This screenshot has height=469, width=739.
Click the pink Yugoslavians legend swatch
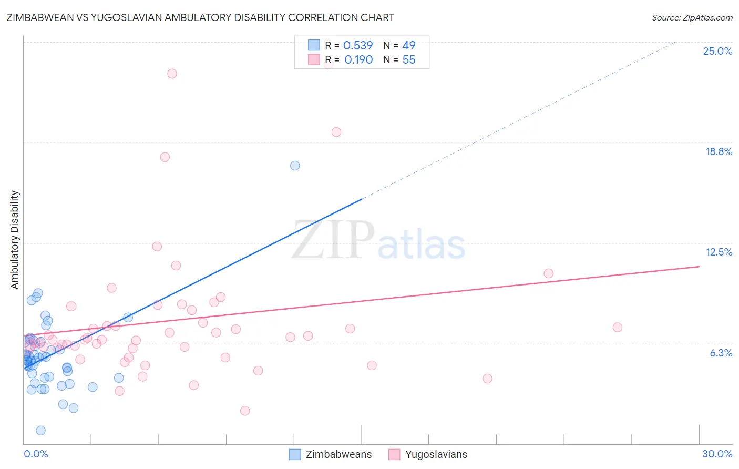tap(394, 454)
